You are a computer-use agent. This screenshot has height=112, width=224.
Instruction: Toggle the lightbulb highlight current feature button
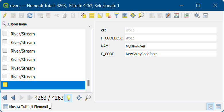click(x=68, y=98)
